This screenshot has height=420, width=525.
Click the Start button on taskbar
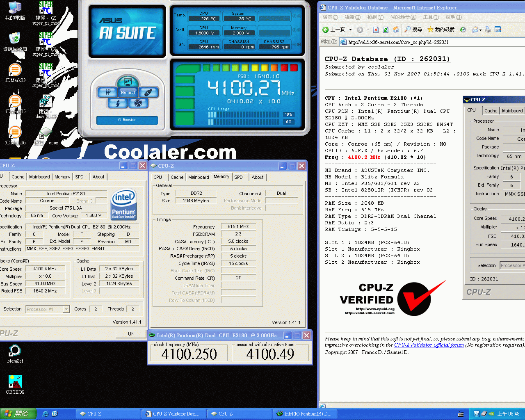click(x=18, y=414)
